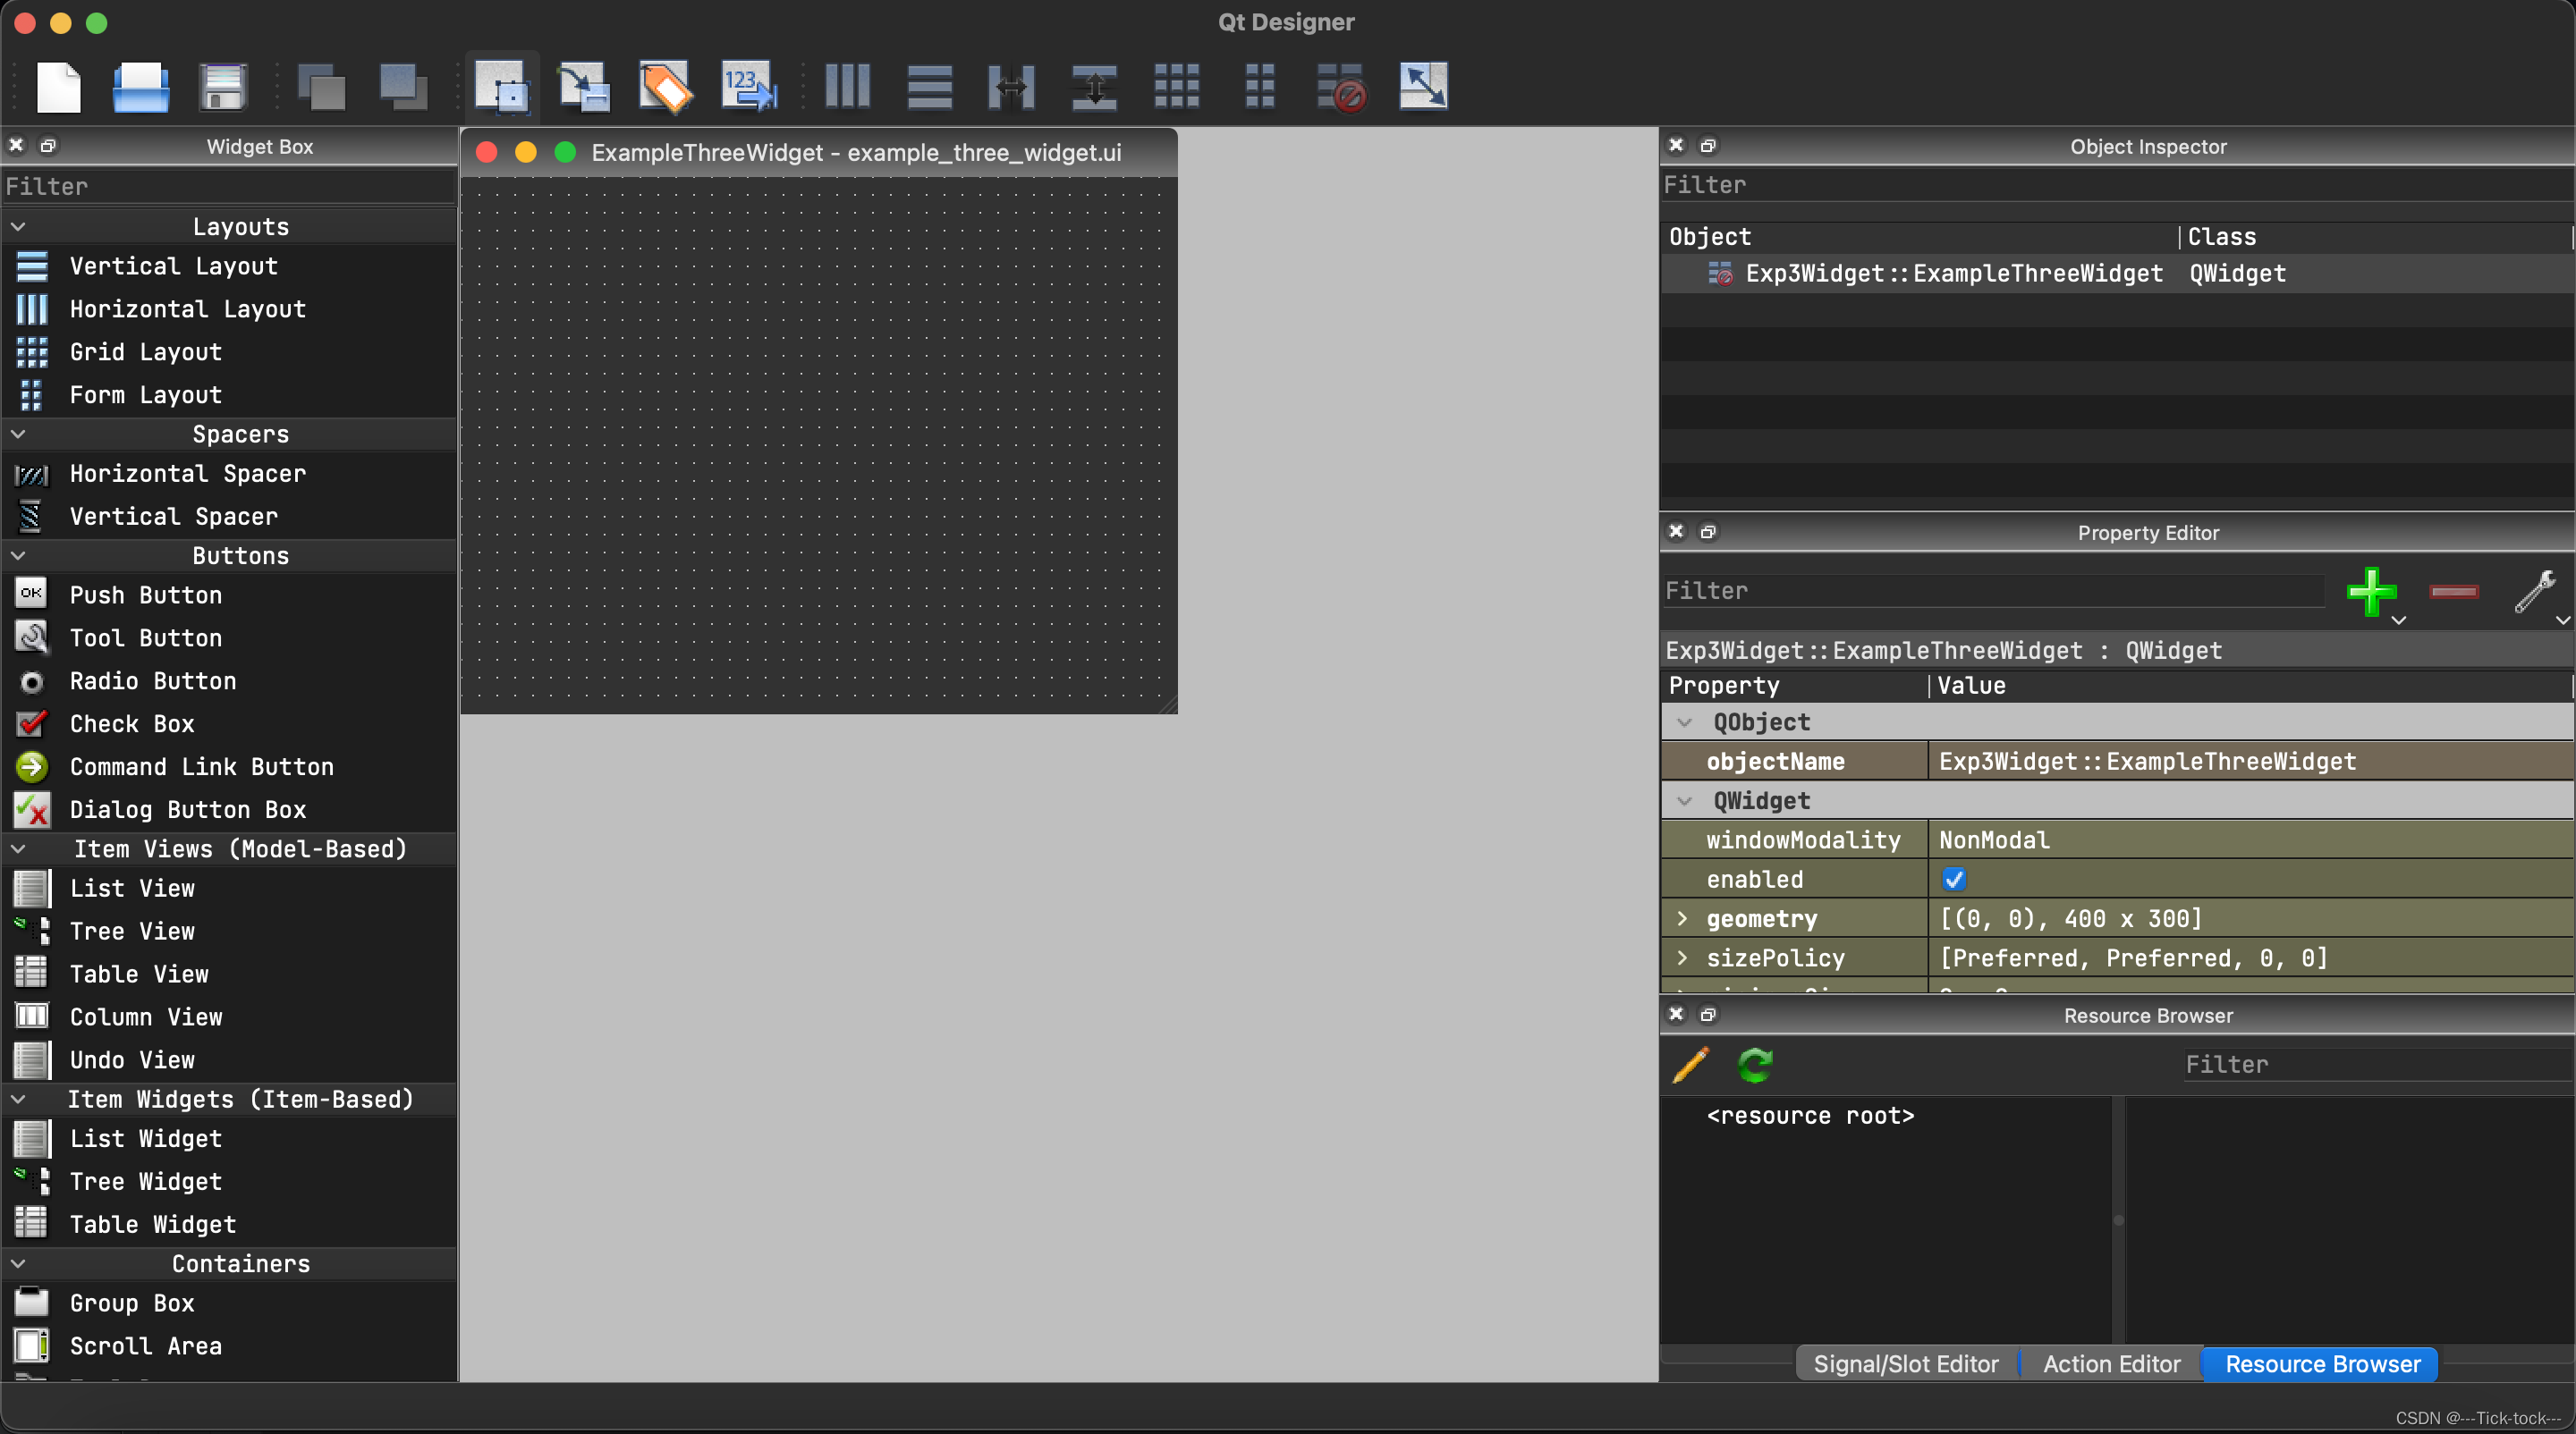The width and height of the screenshot is (2576, 1434).
Task: Select Edit Tab Order toolbar icon
Action: tap(748, 87)
